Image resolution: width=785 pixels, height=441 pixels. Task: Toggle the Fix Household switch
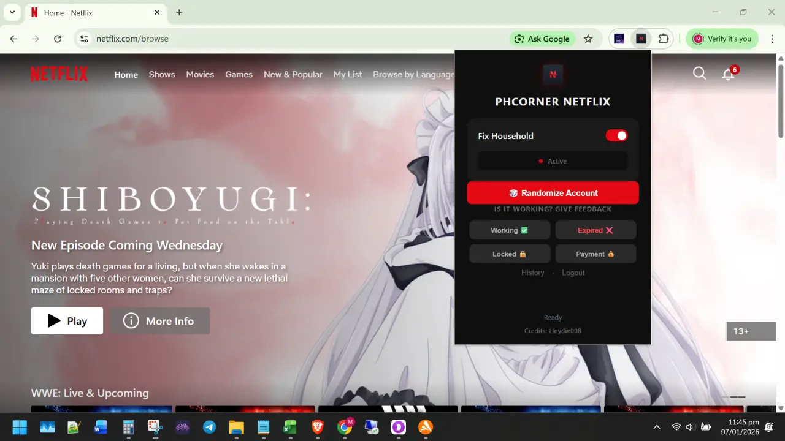click(616, 135)
